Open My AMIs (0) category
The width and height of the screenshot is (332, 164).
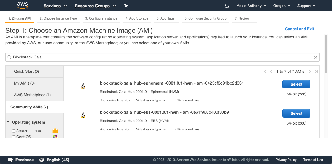(34, 83)
